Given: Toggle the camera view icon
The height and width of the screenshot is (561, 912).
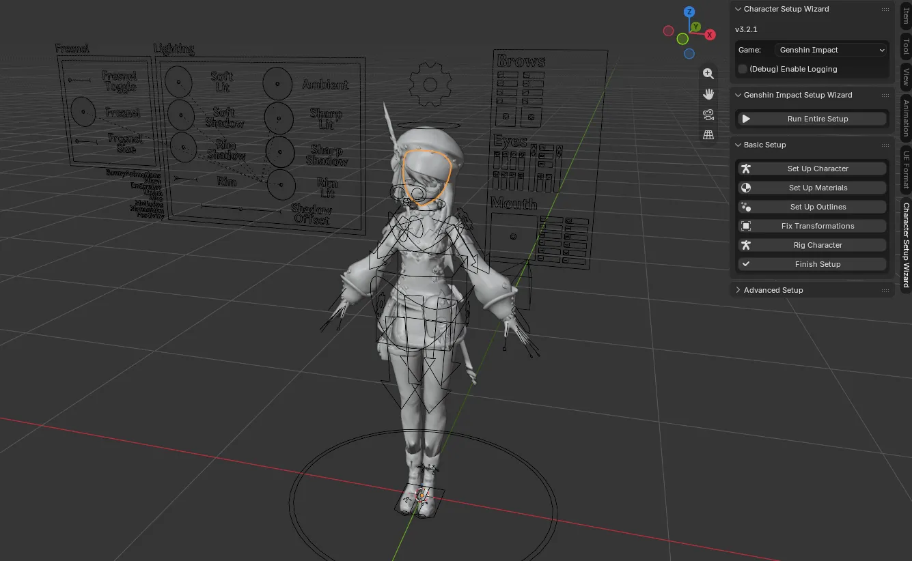Looking at the screenshot, I should (x=708, y=115).
